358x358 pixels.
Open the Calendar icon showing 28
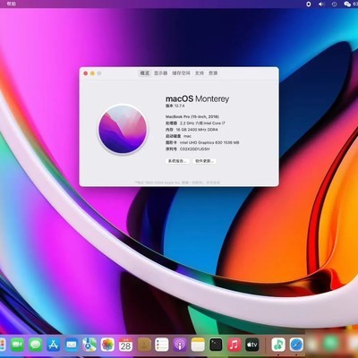point(125,345)
